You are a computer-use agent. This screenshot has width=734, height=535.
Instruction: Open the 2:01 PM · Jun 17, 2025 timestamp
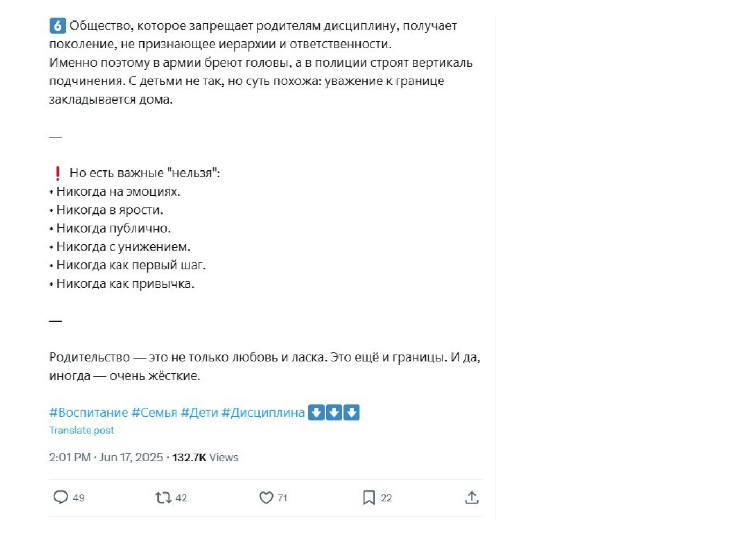(x=106, y=457)
